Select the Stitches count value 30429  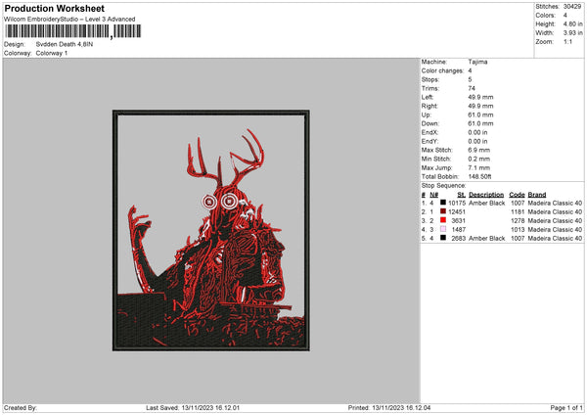[574, 7]
